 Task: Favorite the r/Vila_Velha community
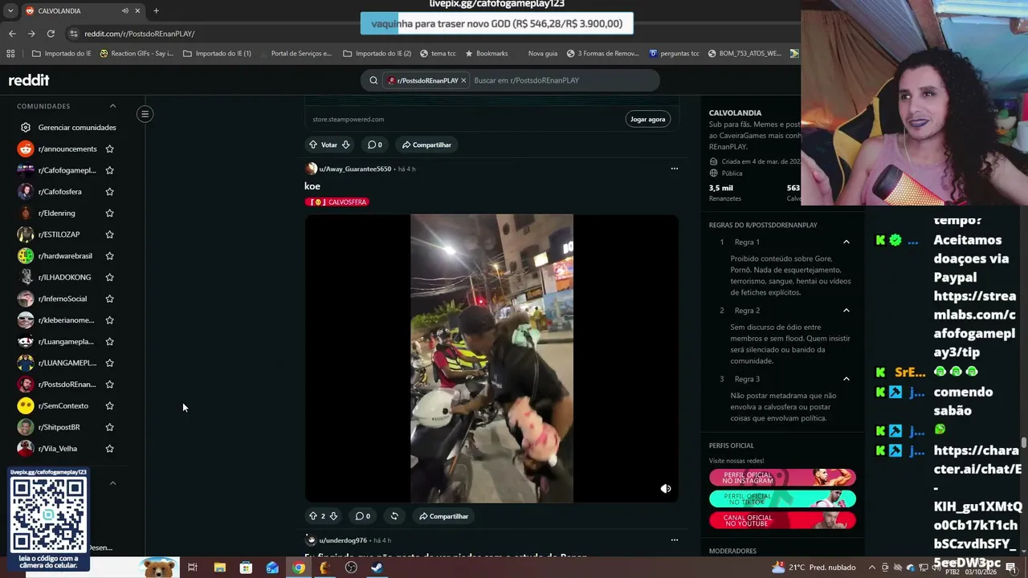109,449
